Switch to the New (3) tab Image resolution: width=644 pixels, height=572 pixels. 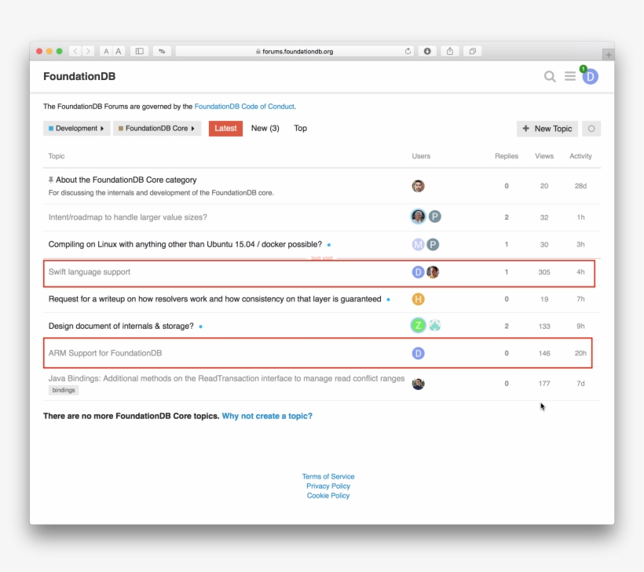point(265,129)
